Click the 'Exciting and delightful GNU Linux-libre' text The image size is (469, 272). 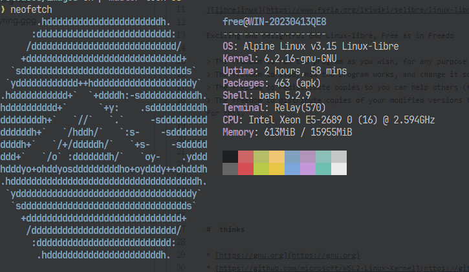330,36
